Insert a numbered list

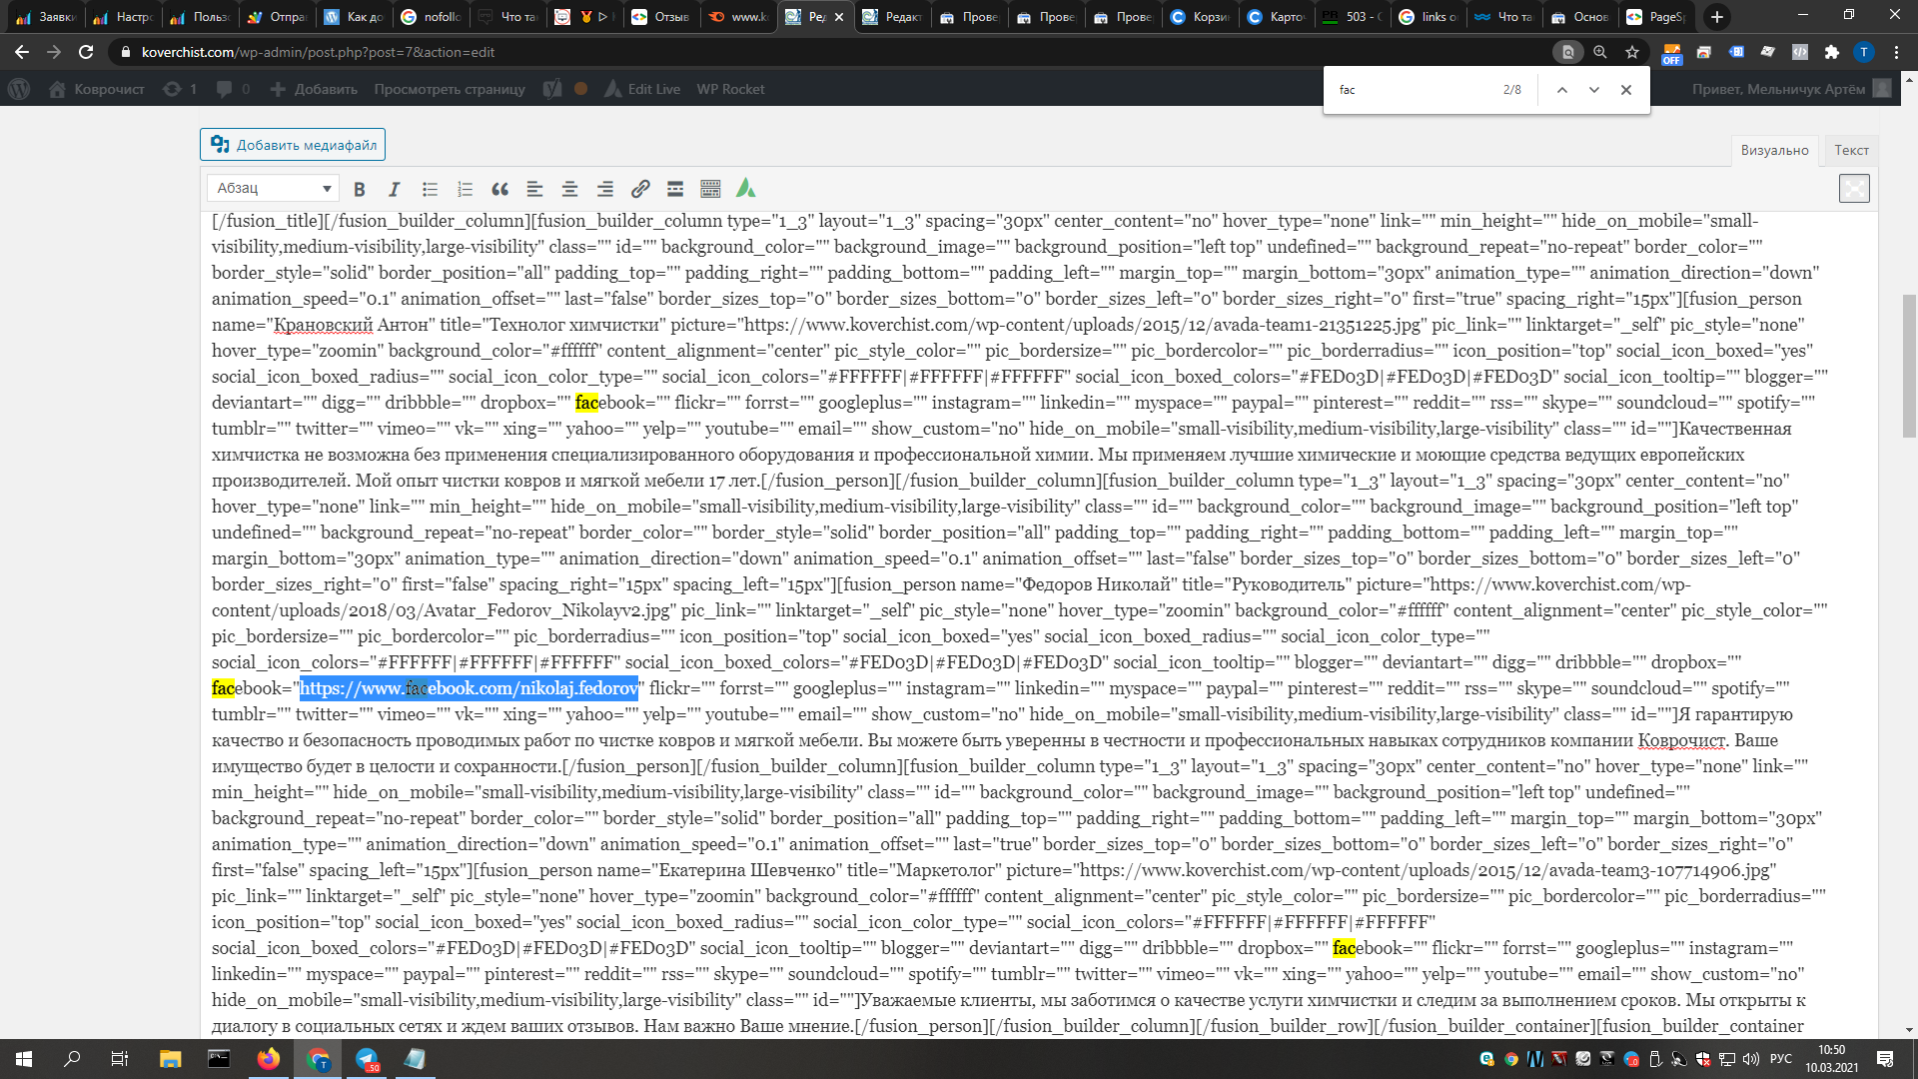click(x=465, y=189)
